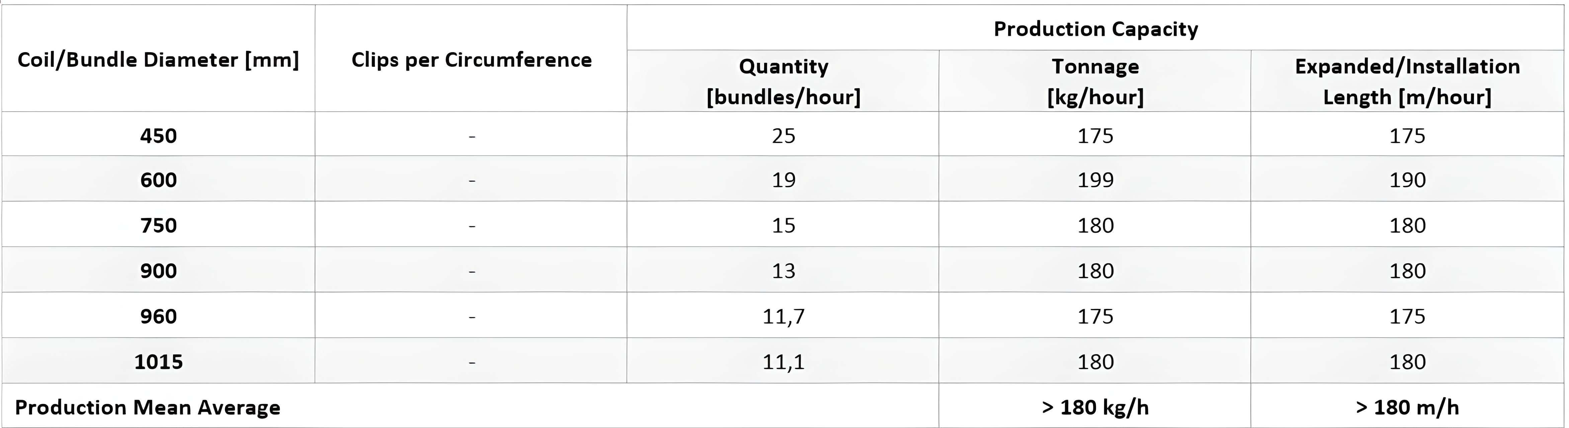Screen dimensions: 1569x428
Task: Select the quantity cell showing 19
Action: (783, 180)
